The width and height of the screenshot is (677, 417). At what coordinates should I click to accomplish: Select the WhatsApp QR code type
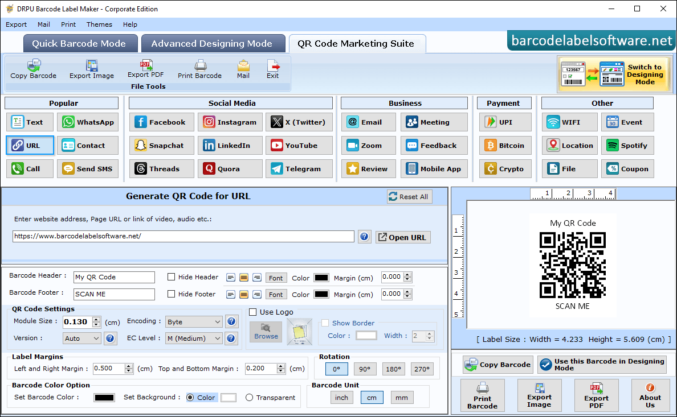88,122
